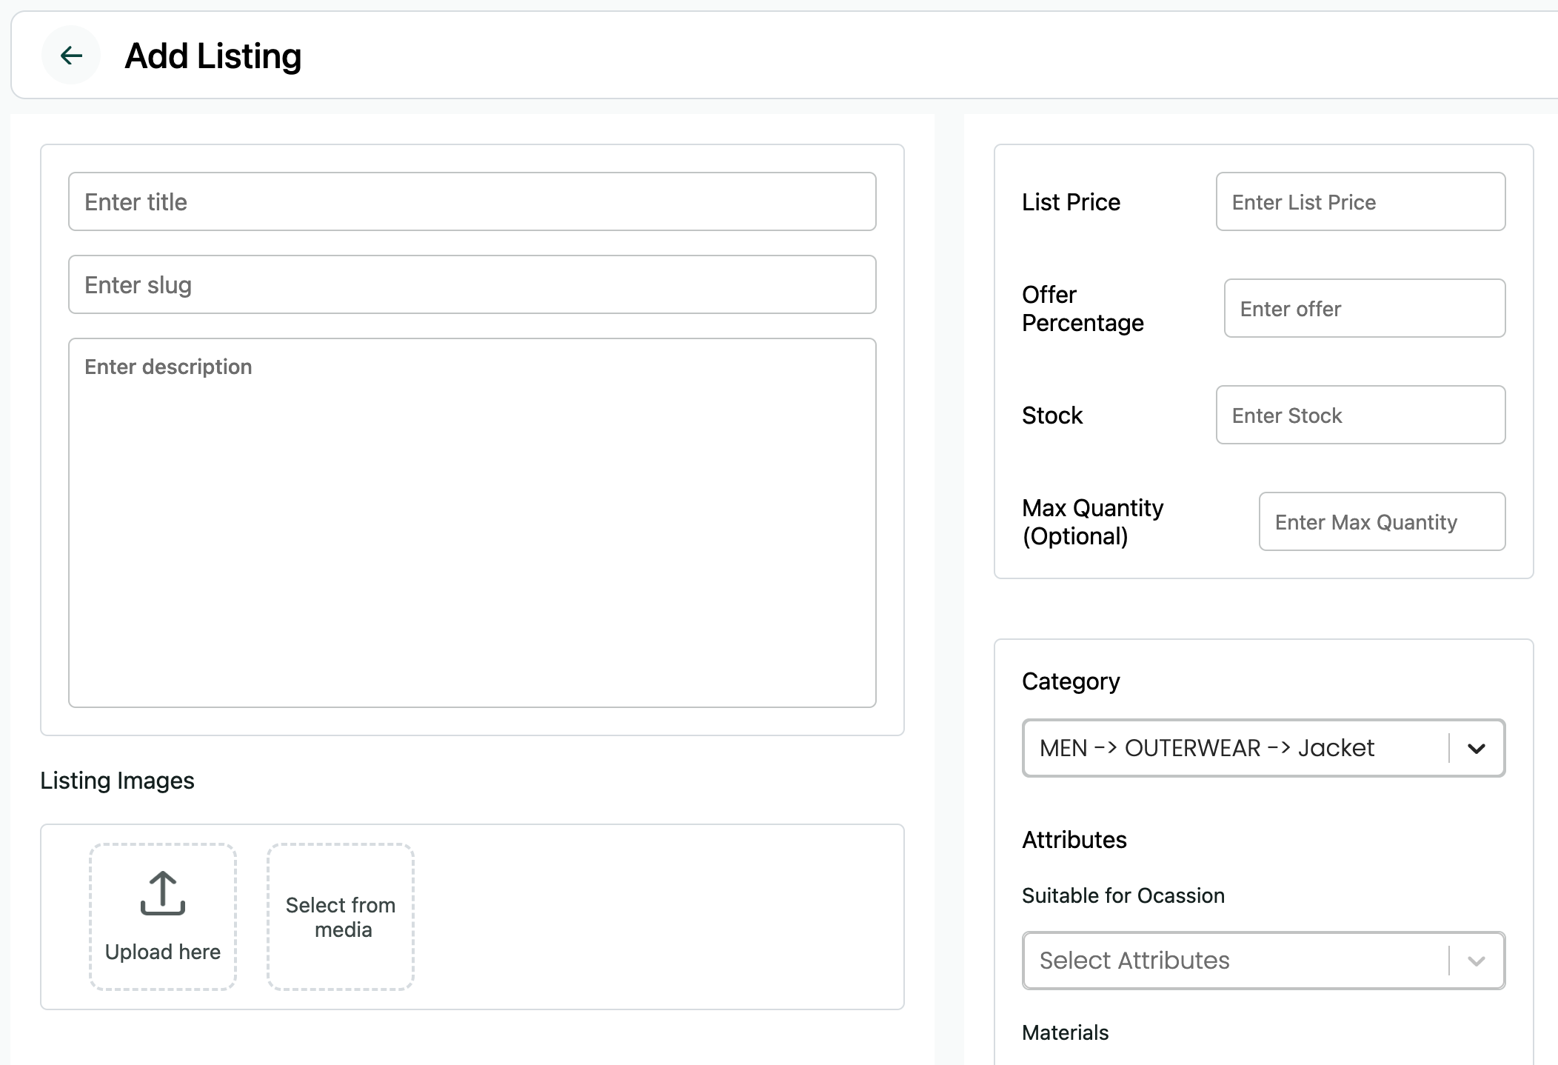Screen dimensions: 1558x1065
Task: Click the MEN OUTERWEAR Jacket category selection
Action: tap(1207, 748)
